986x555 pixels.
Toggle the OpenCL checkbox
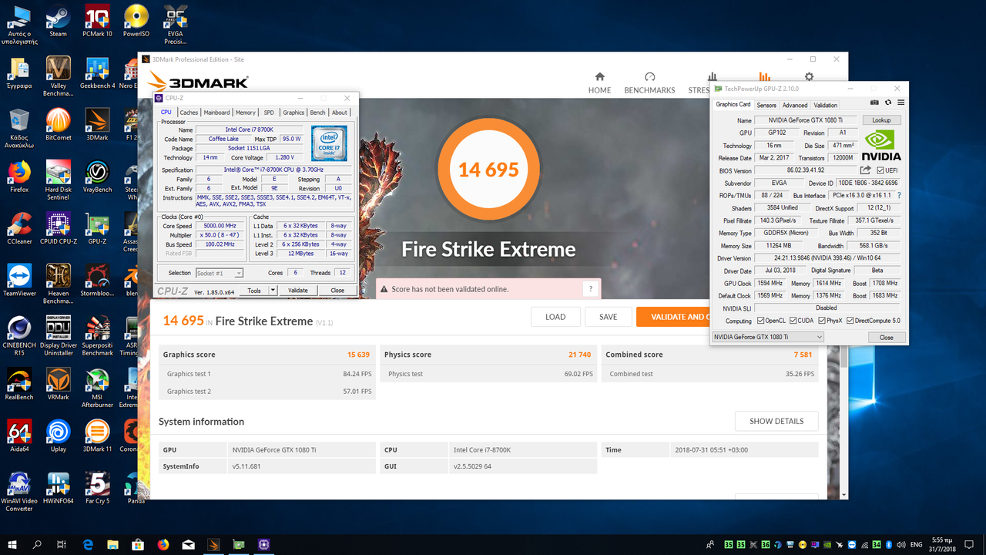click(761, 321)
